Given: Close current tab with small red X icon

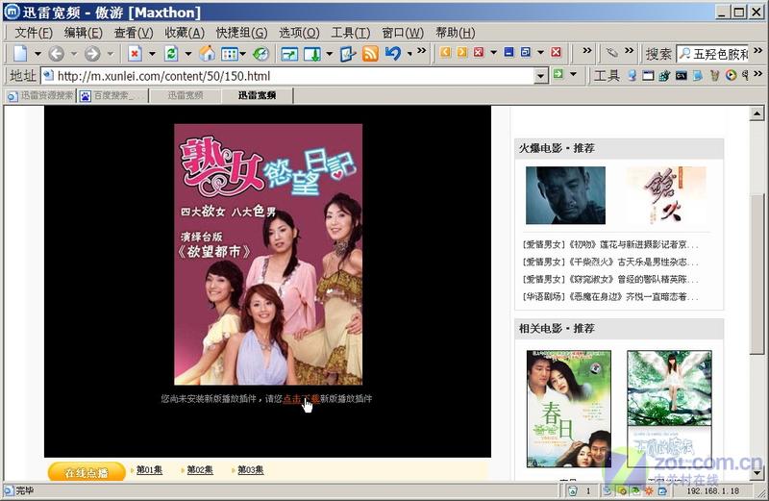Looking at the screenshot, I should point(479,52).
